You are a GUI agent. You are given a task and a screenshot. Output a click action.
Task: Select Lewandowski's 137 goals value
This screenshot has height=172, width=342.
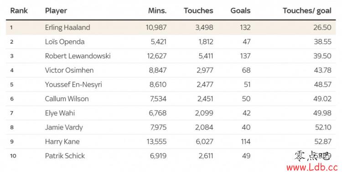(x=245, y=56)
